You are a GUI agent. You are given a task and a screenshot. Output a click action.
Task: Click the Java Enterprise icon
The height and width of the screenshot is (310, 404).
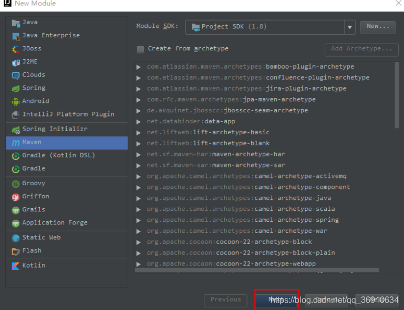pyautogui.click(x=16, y=36)
